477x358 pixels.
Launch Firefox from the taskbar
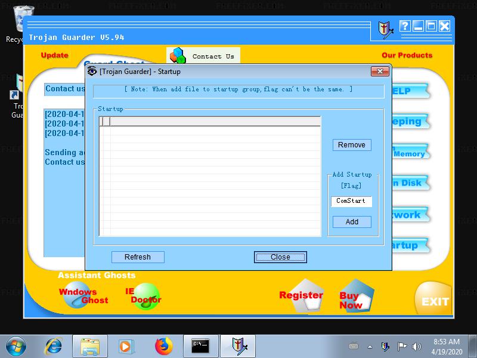163,347
